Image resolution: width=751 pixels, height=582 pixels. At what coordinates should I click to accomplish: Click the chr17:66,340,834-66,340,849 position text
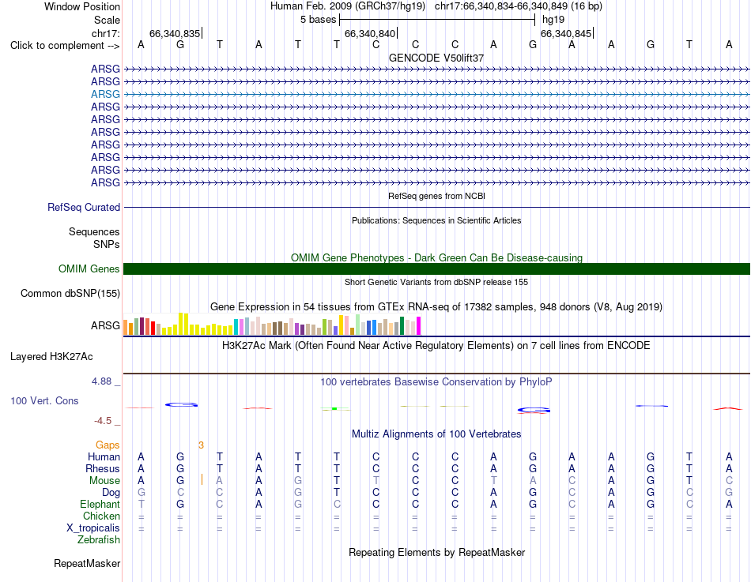click(519, 6)
